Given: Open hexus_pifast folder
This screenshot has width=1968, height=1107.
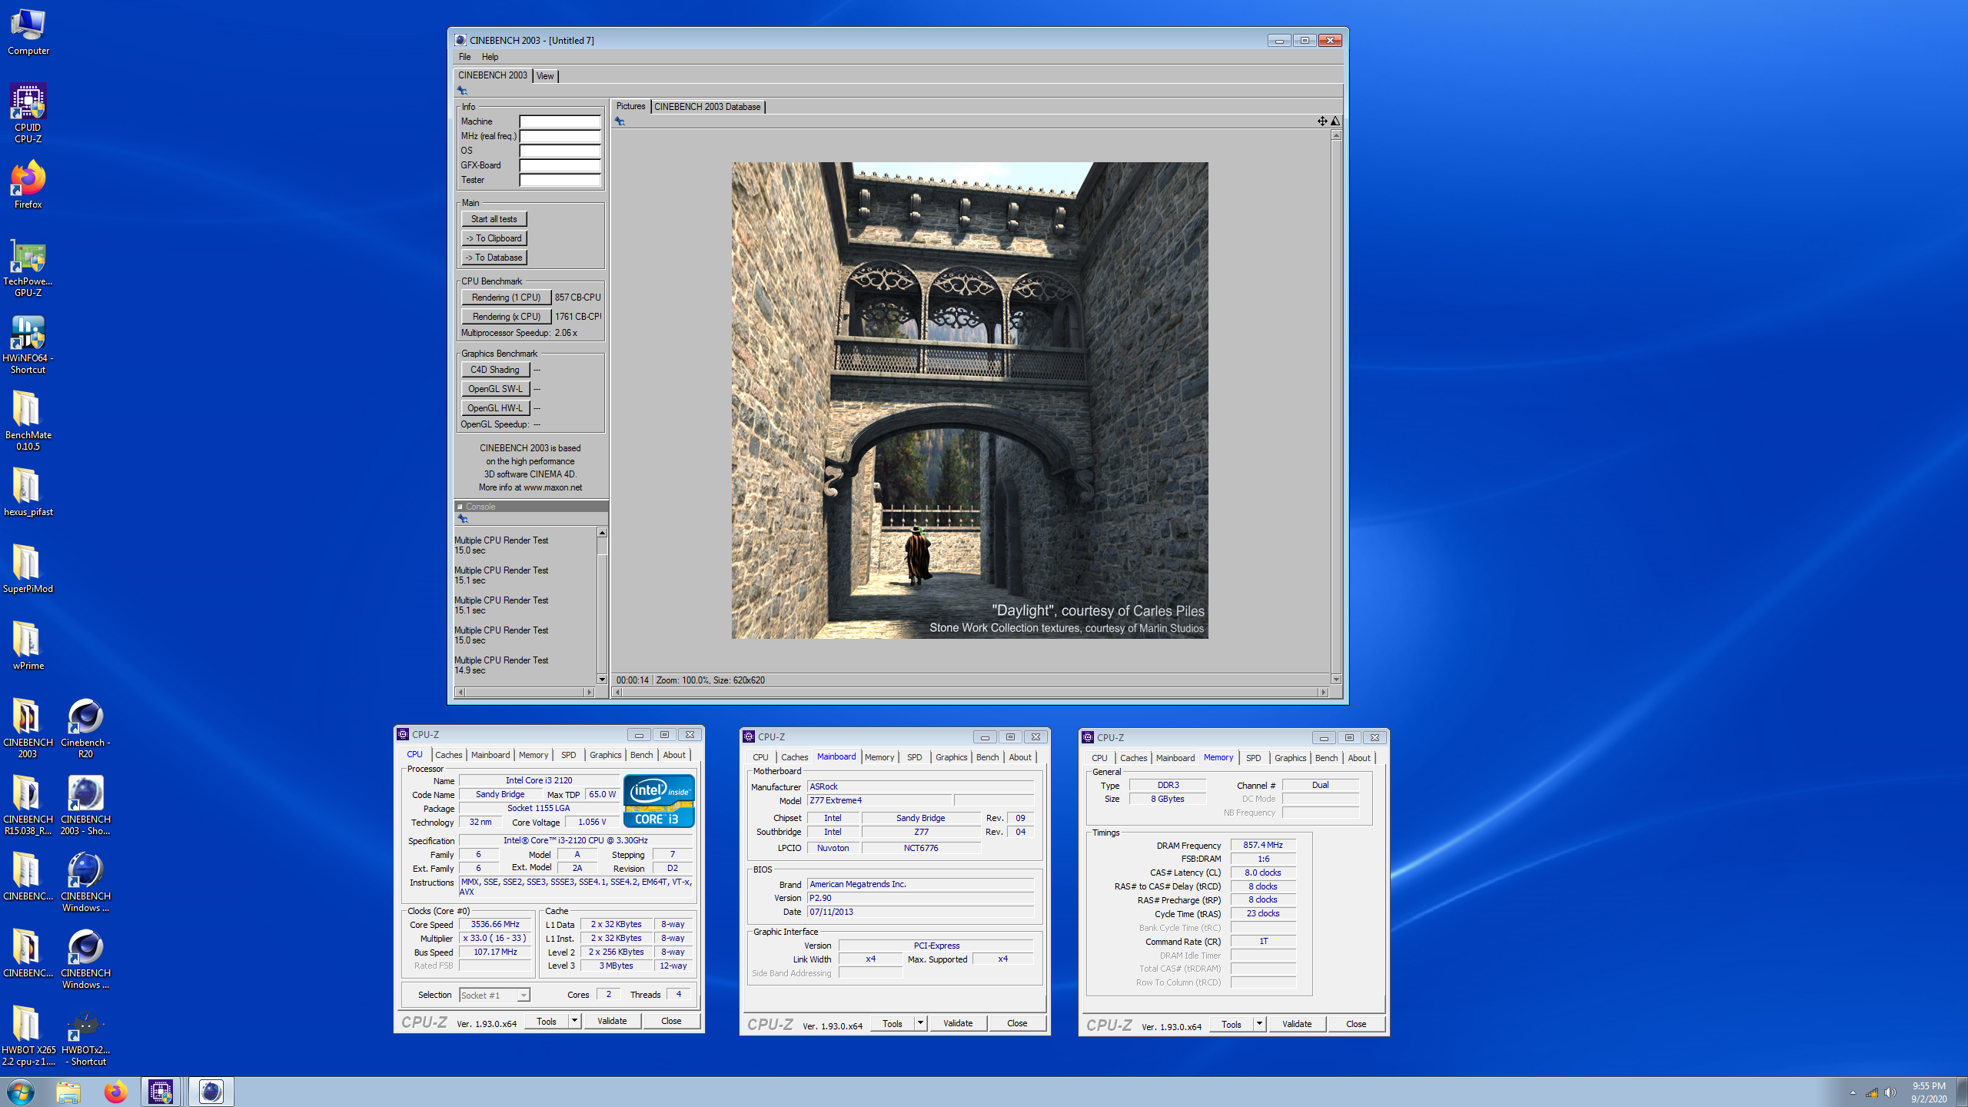Looking at the screenshot, I should pyautogui.click(x=28, y=492).
